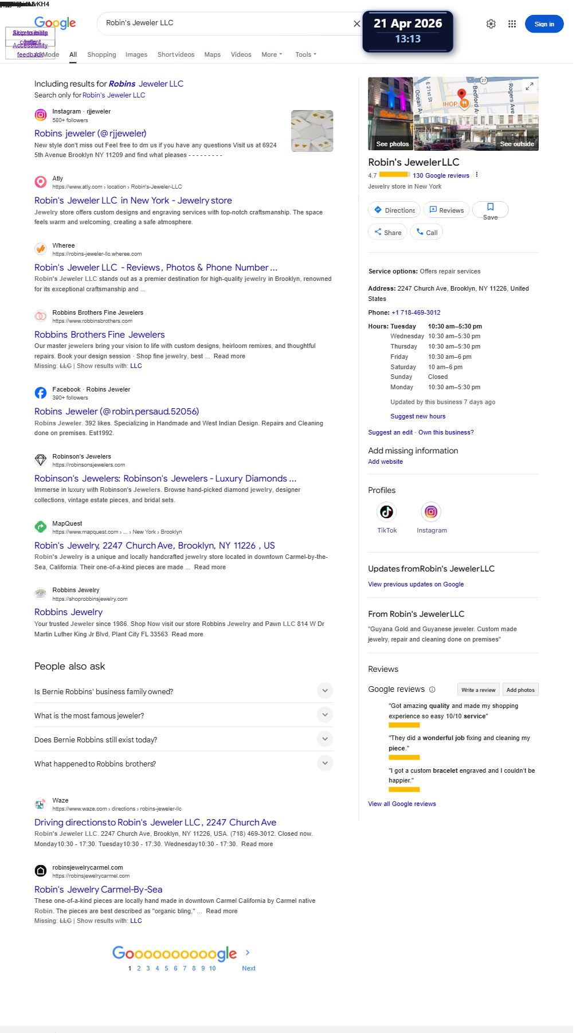Open the Instagram profile icon
Image resolution: width=580 pixels, height=1033 pixels.
pos(432,511)
